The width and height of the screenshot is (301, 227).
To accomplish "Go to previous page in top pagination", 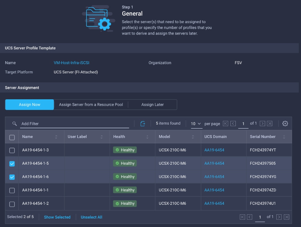I will click(x=233, y=123).
